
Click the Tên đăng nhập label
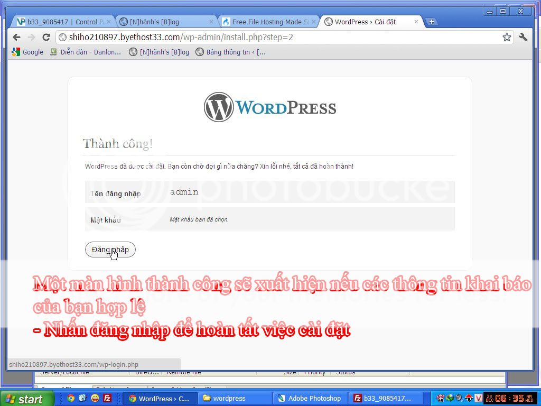[x=116, y=193]
